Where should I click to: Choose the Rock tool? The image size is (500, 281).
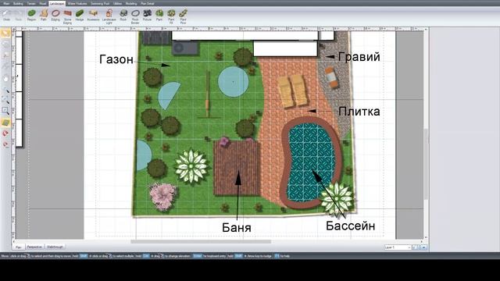pyautogui.click(x=123, y=15)
